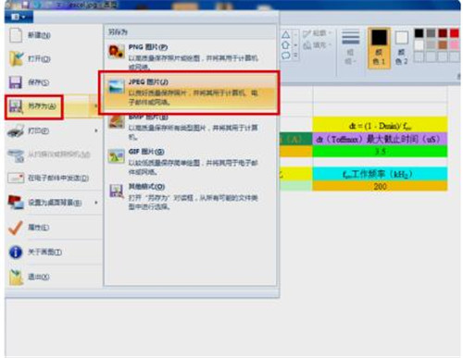463x358 pixels.
Task: Expand the 打印 submenu arrow
Action: (x=96, y=130)
